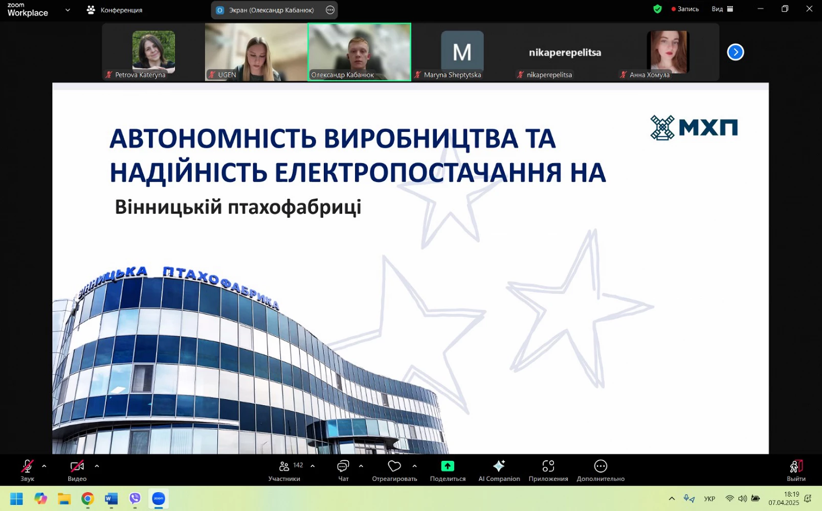Expand reactions options arrow beside Отреагировать
The width and height of the screenshot is (822, 511).
tap(414, 466)
